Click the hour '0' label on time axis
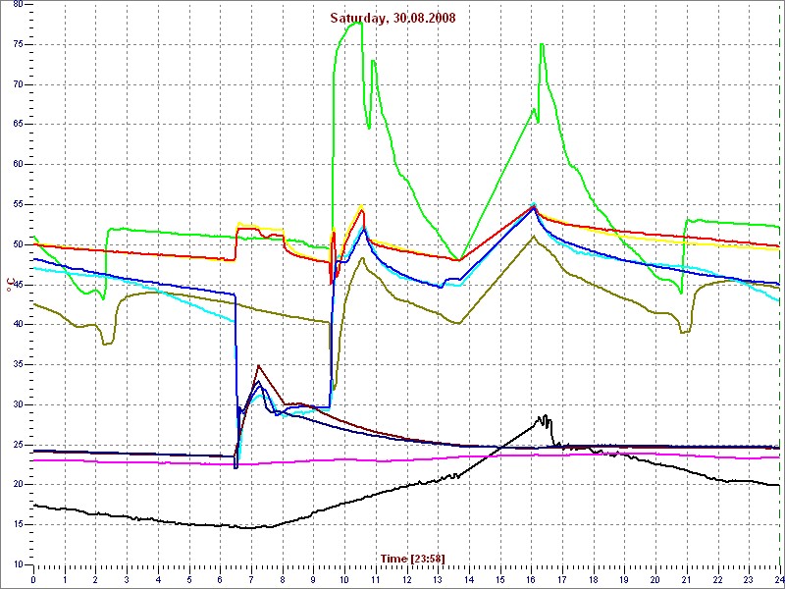Viewport: 785px width, 589px height. coord(33,580)
